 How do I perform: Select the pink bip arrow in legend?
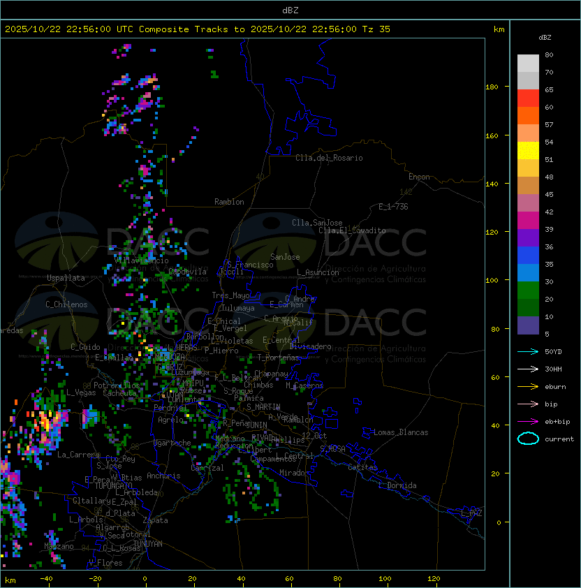(528, 404)
